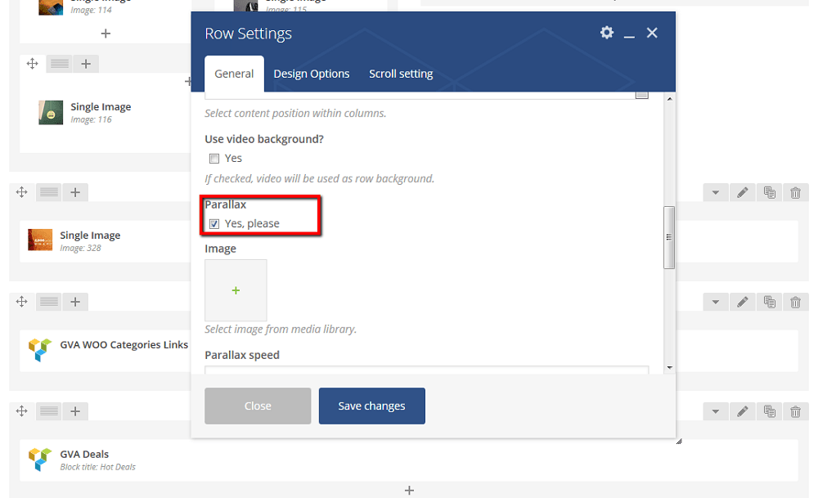Click the Row Settings vertical scrollbar thumb

coord(669,237)
